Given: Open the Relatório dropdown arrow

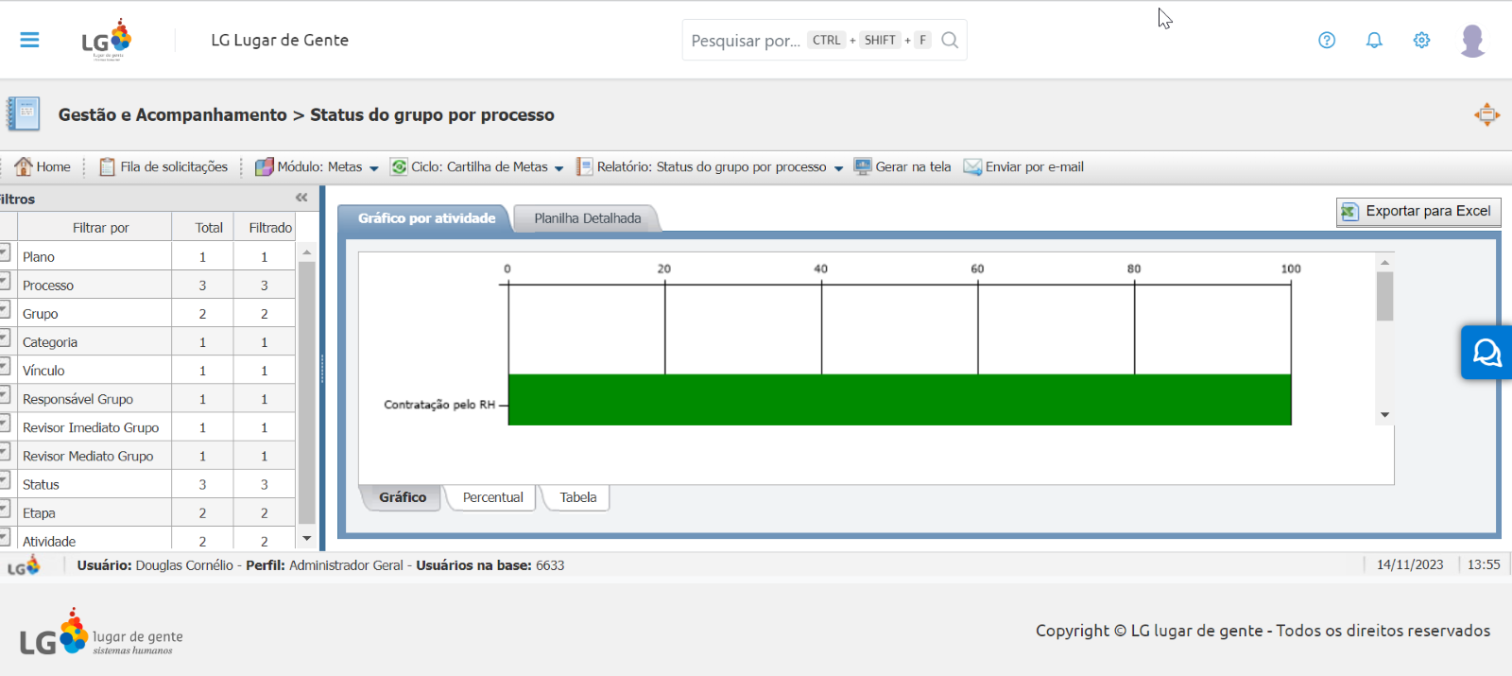Looking at the screenshot, I should point(838,168).
